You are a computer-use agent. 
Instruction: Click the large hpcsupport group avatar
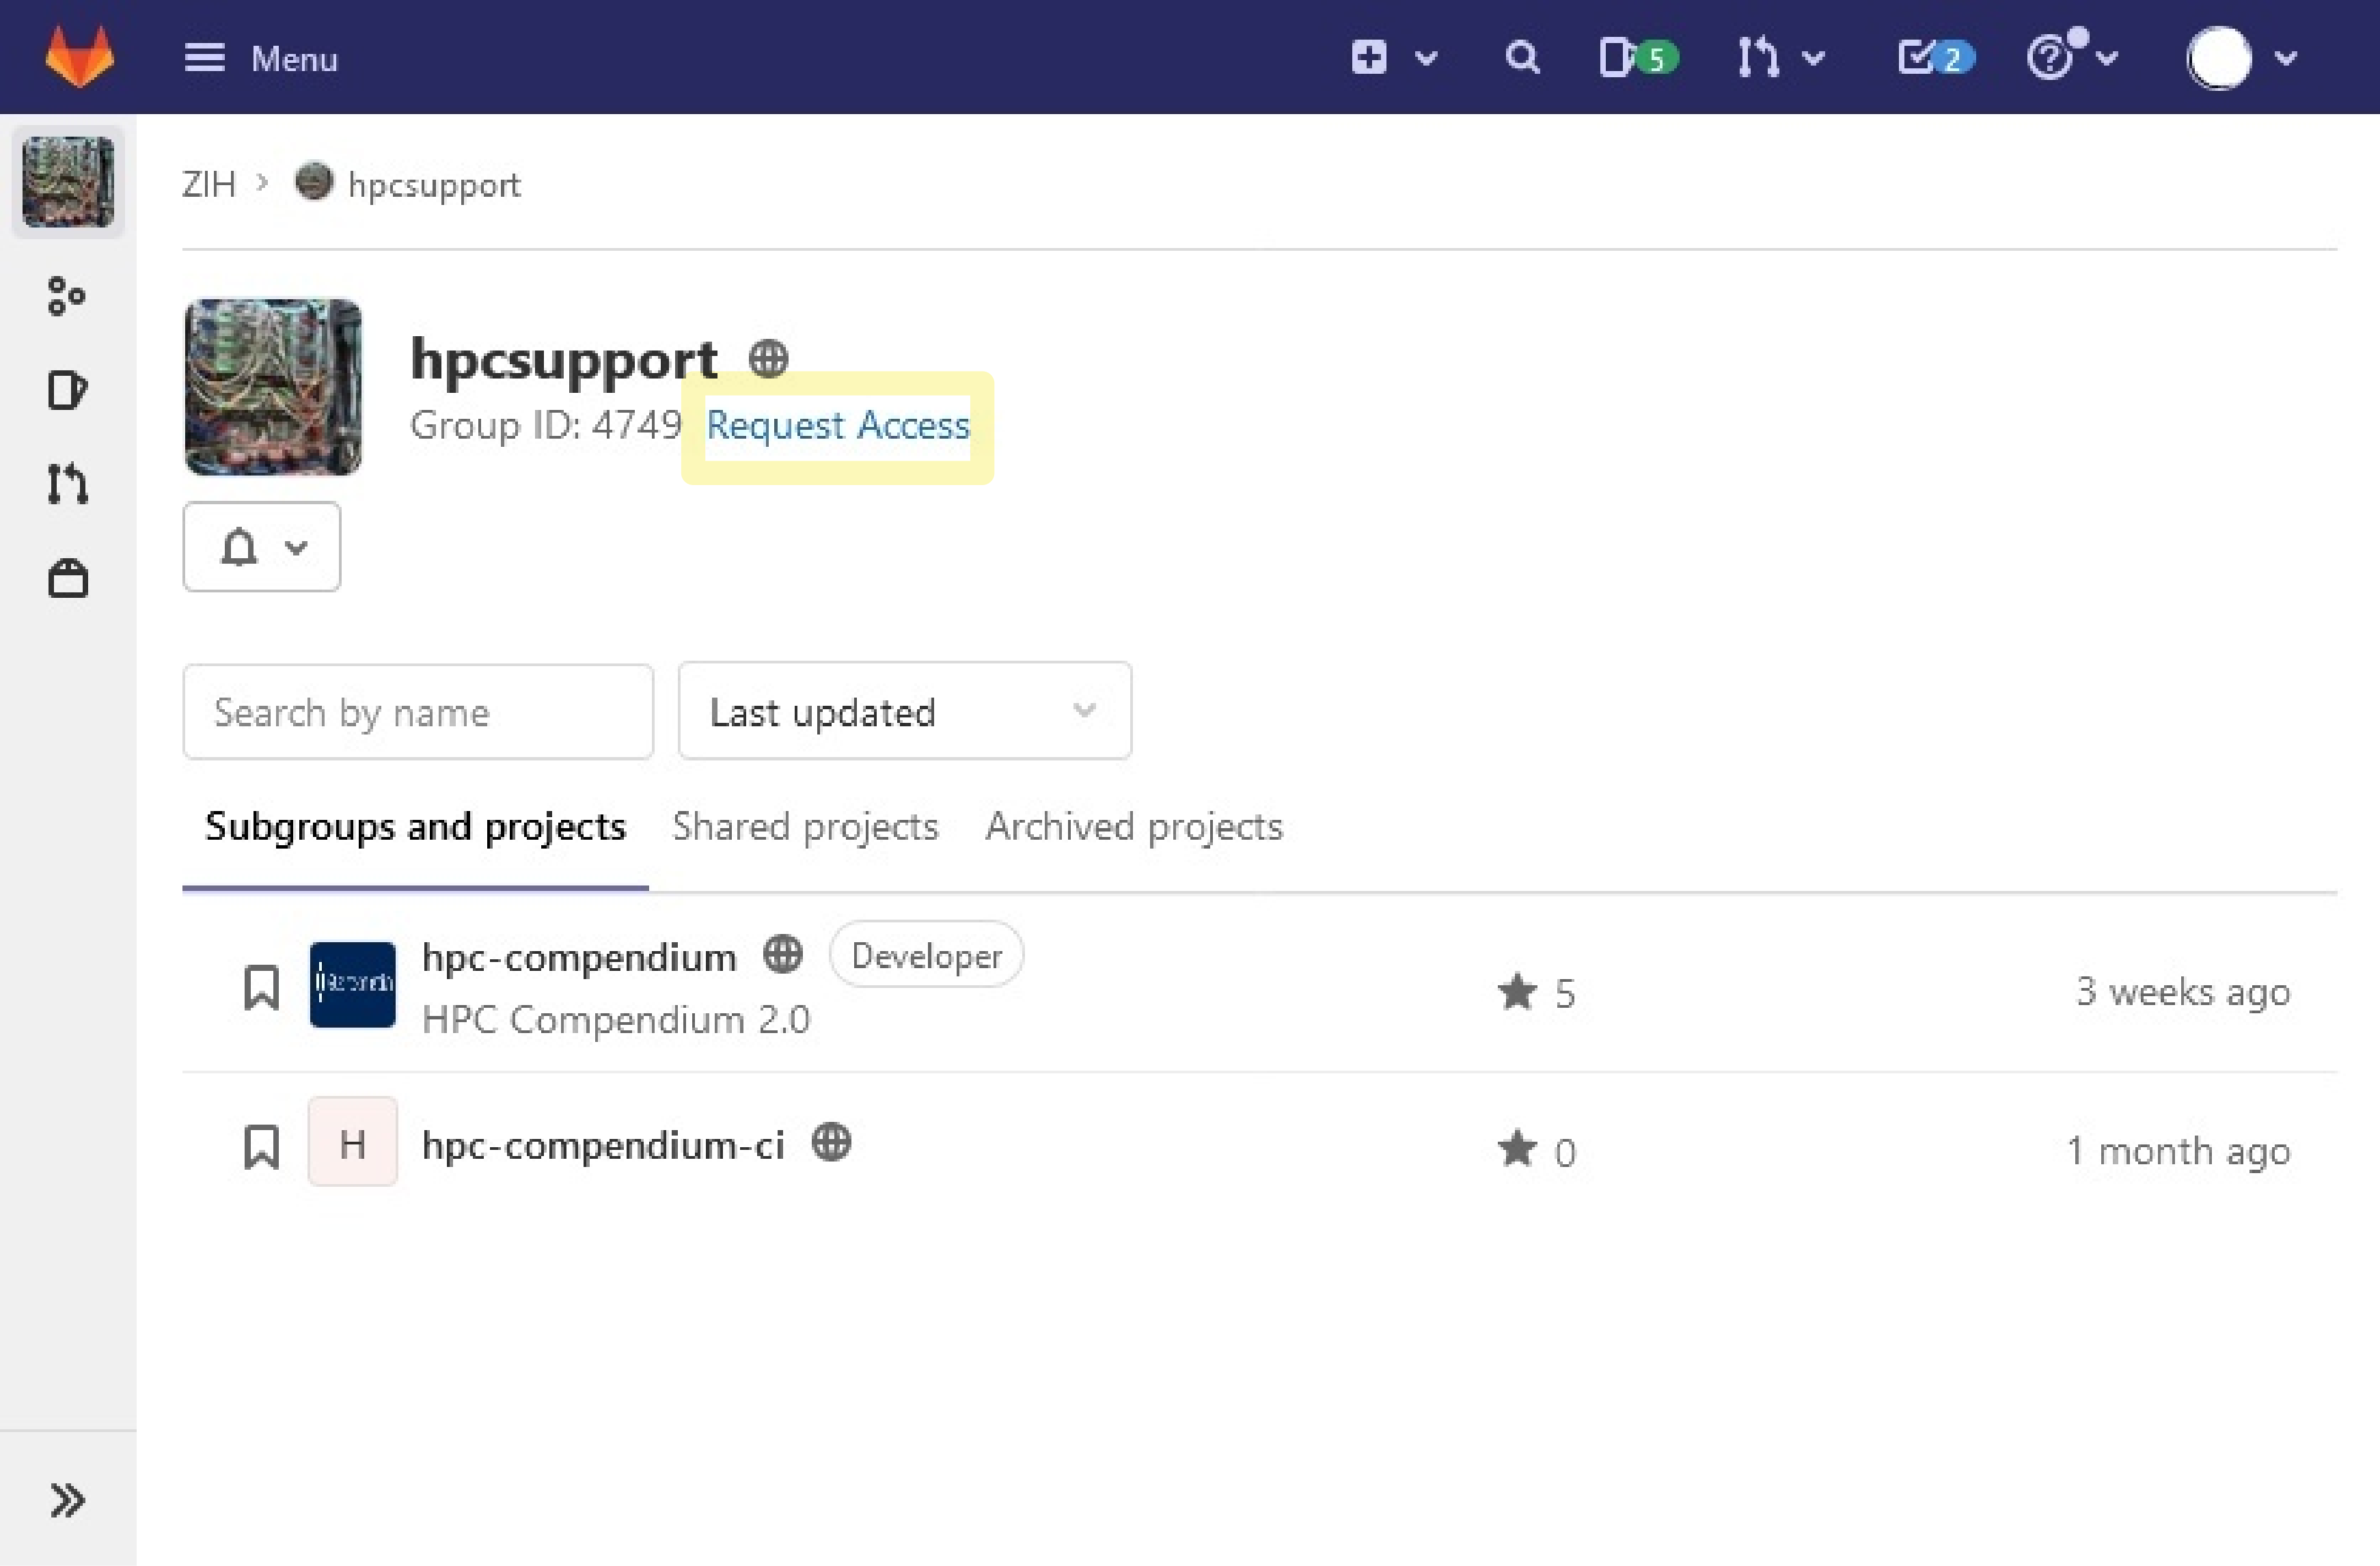coord(273,386)
